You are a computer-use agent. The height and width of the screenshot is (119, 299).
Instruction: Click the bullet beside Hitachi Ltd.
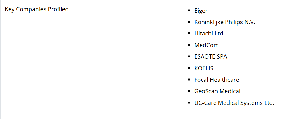pyautogui.click(x=189, y=34)
